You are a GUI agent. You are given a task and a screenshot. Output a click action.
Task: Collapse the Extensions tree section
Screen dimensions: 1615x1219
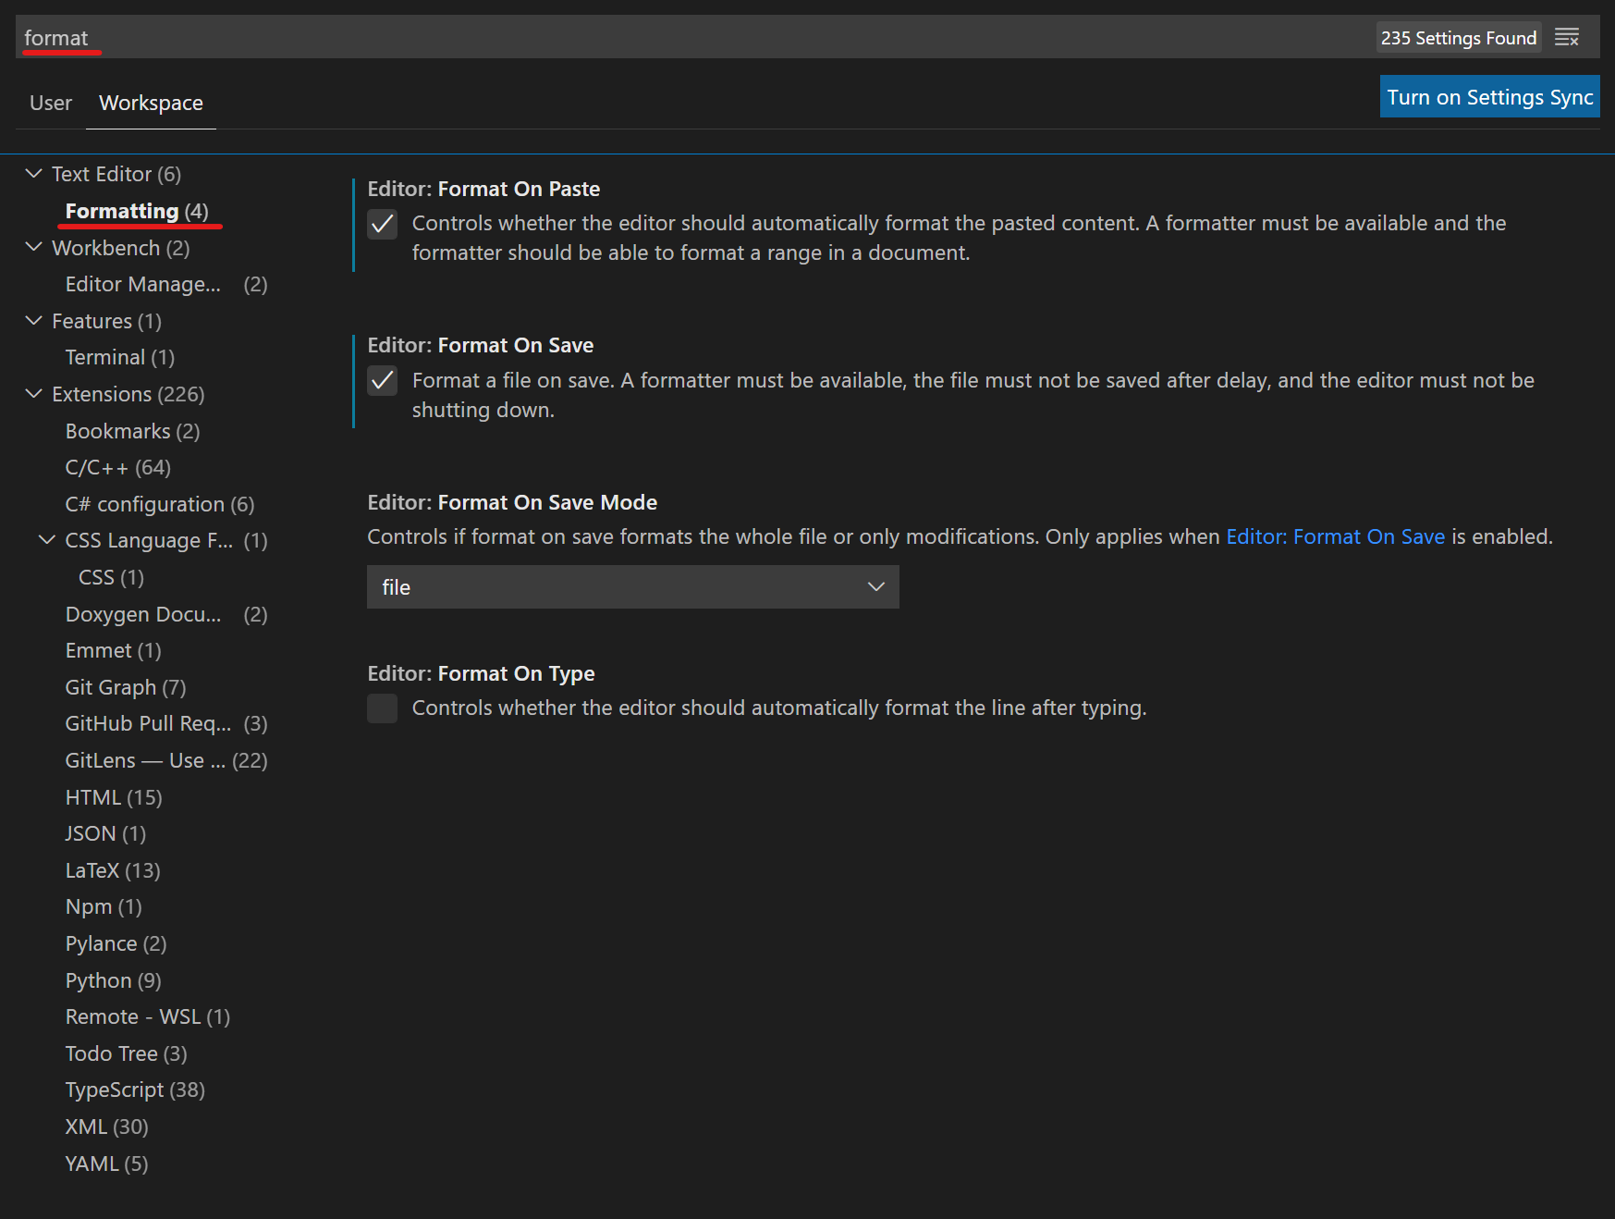pos(34,394)
